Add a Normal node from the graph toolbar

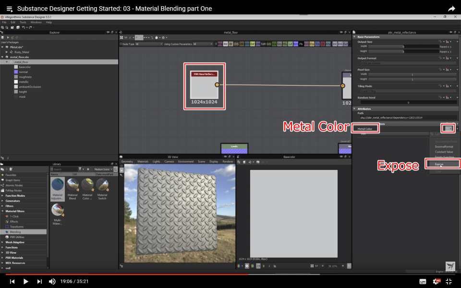(x=296, y=44)
